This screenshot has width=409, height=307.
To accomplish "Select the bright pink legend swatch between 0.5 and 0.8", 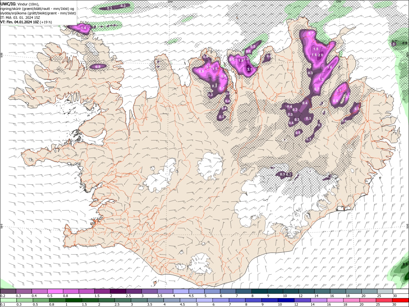I will pos(56,291).
